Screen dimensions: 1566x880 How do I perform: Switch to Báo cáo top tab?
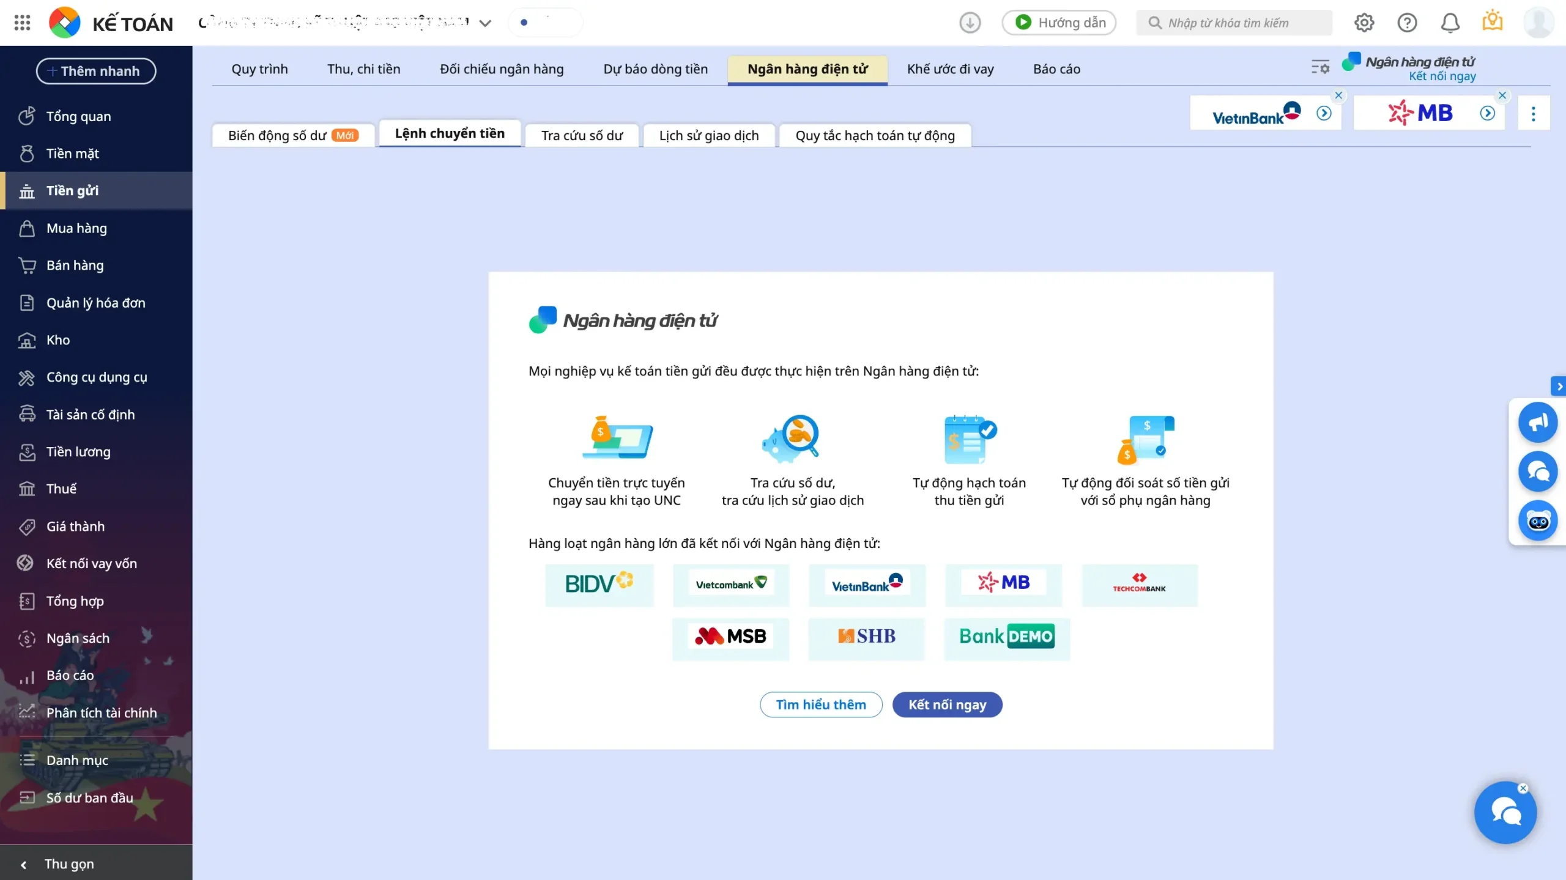click(1056, 69)
